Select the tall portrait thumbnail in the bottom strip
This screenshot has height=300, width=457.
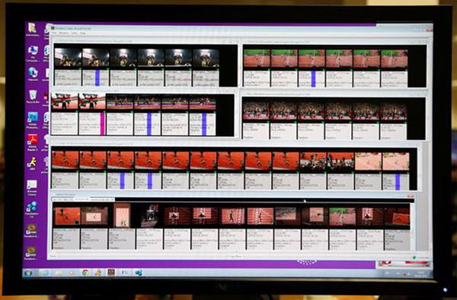tap(122, 215)
